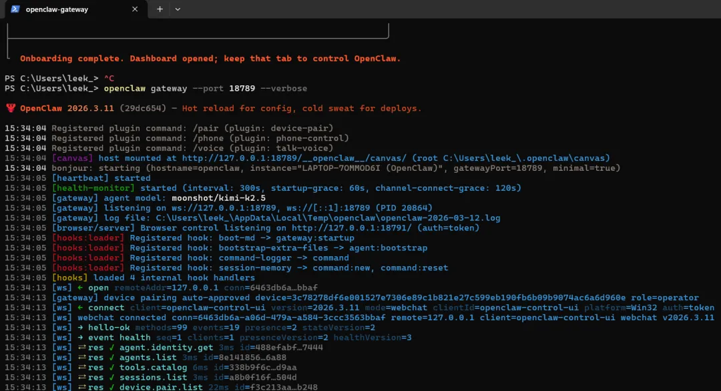This screenshot has width=721, height=391.
Task: Click the 'OpenClaw 2026.3.11' version text
Action: click(67, 109)
